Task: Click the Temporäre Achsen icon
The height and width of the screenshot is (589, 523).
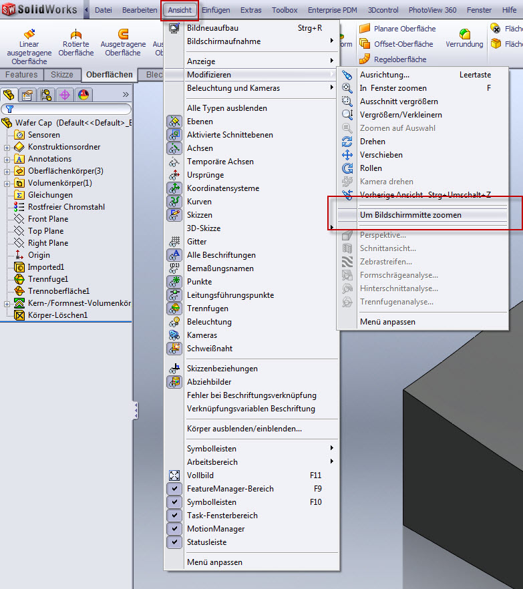Action: (174, 162)
